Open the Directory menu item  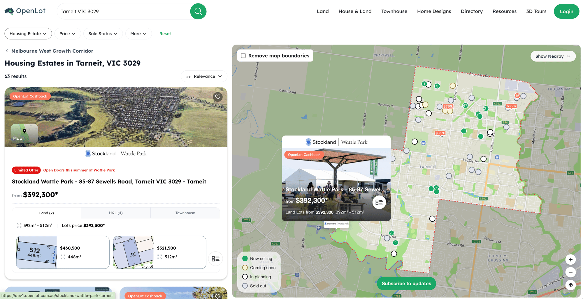point(472,11)
